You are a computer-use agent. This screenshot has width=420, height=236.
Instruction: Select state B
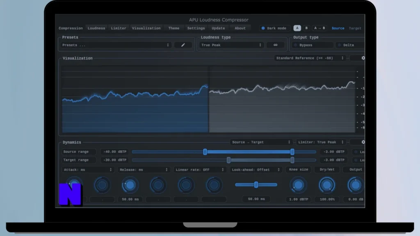pos(306,28)
